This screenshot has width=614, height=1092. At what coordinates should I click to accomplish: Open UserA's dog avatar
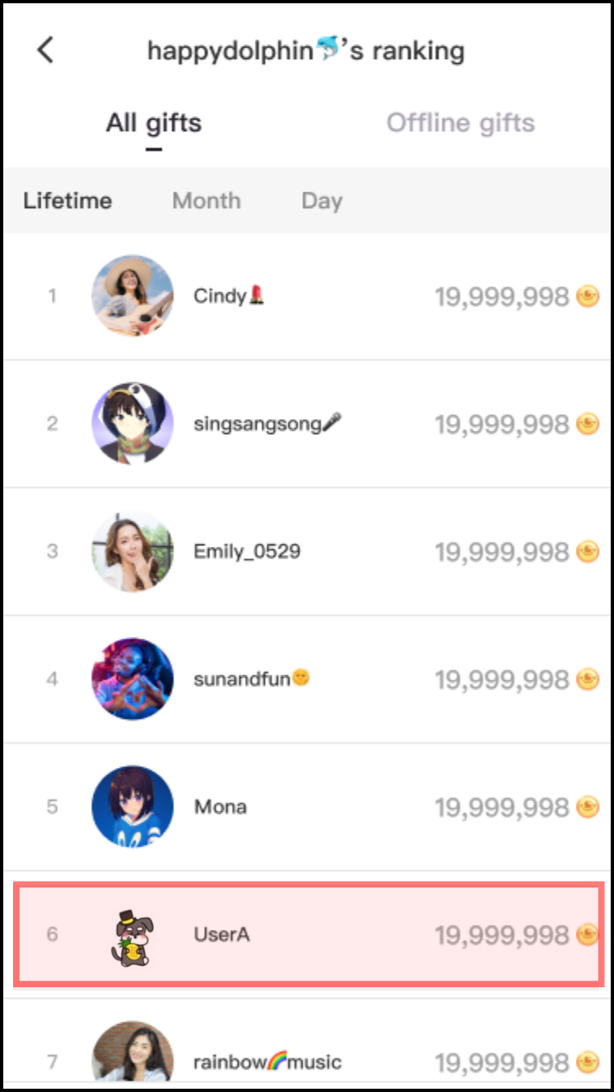pyautogui.click(x=133, y=934)
